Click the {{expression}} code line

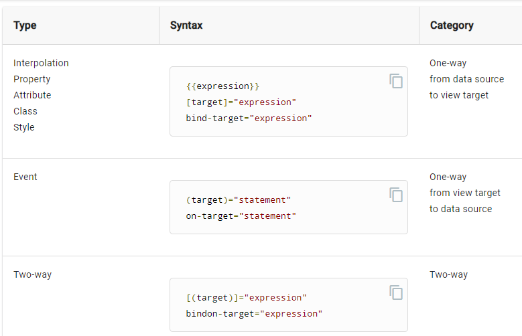[x=222, y=86]
